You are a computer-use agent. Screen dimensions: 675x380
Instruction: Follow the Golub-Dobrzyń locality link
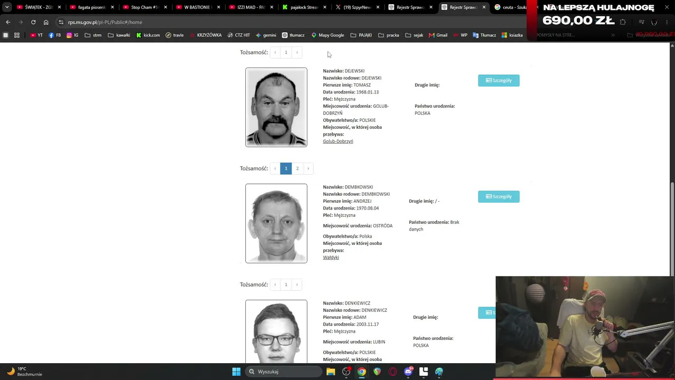tap(338, 141)
